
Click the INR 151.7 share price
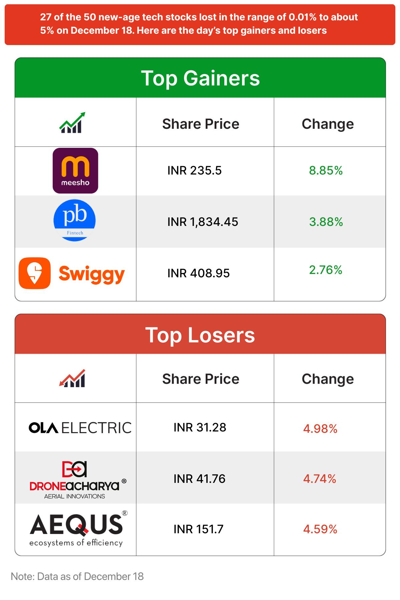point(198,529)
